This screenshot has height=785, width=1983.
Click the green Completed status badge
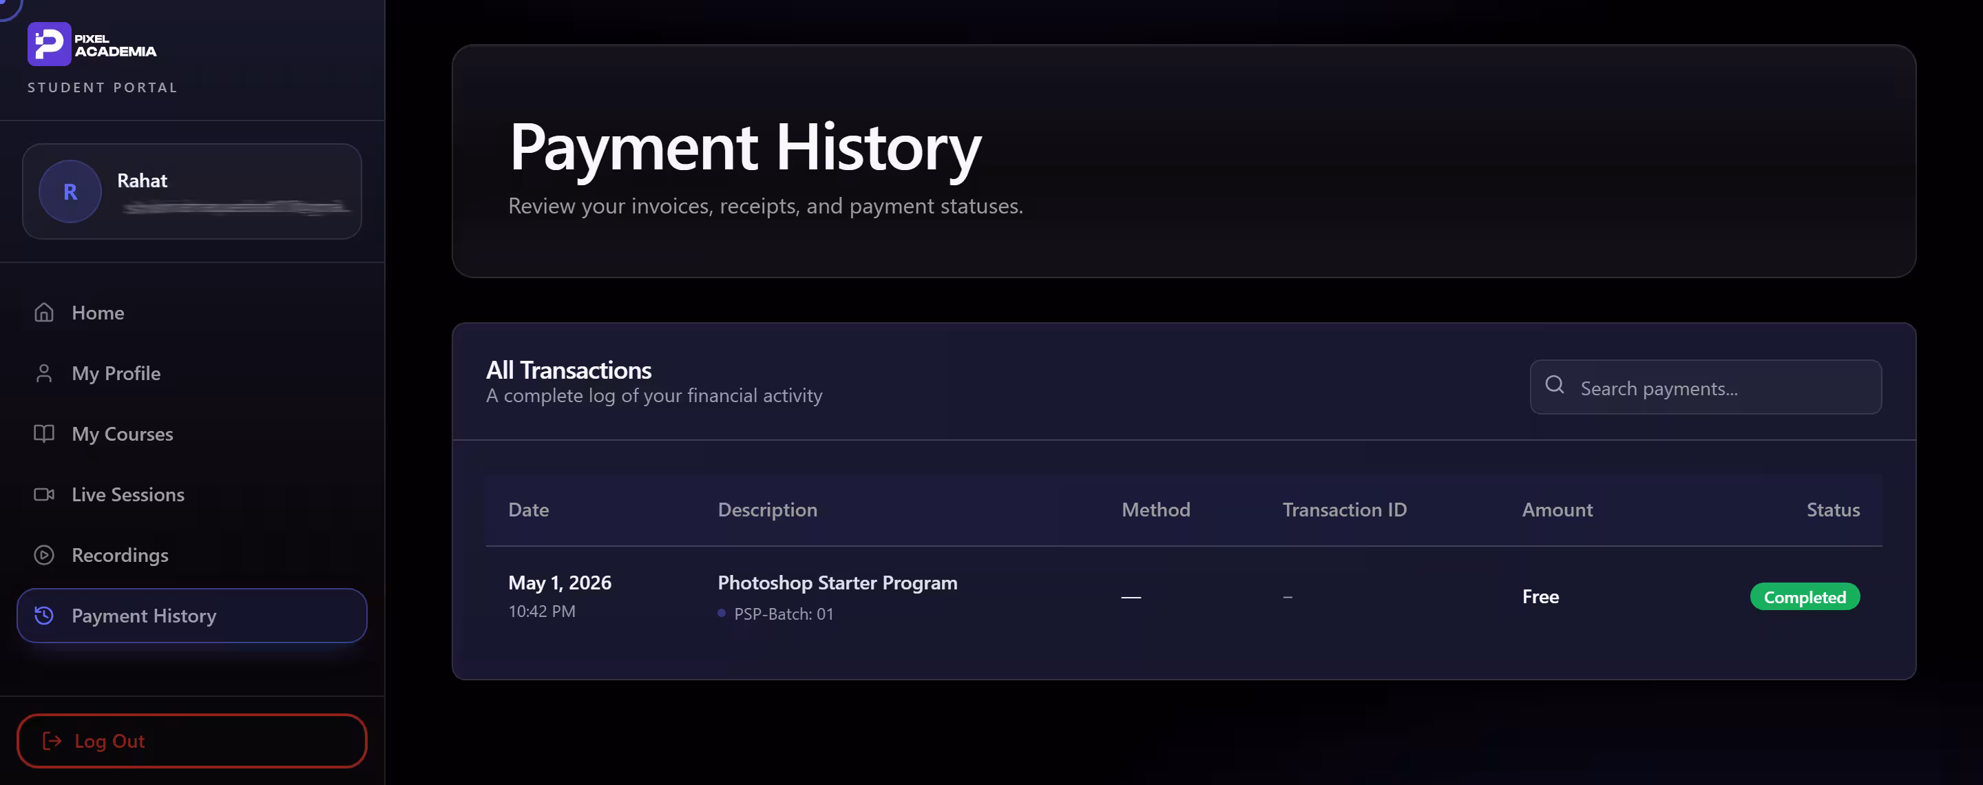point(1805,597)
